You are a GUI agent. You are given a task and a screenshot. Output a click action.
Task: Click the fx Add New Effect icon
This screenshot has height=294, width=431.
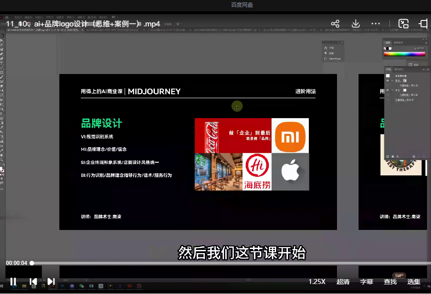pos(398,156)
